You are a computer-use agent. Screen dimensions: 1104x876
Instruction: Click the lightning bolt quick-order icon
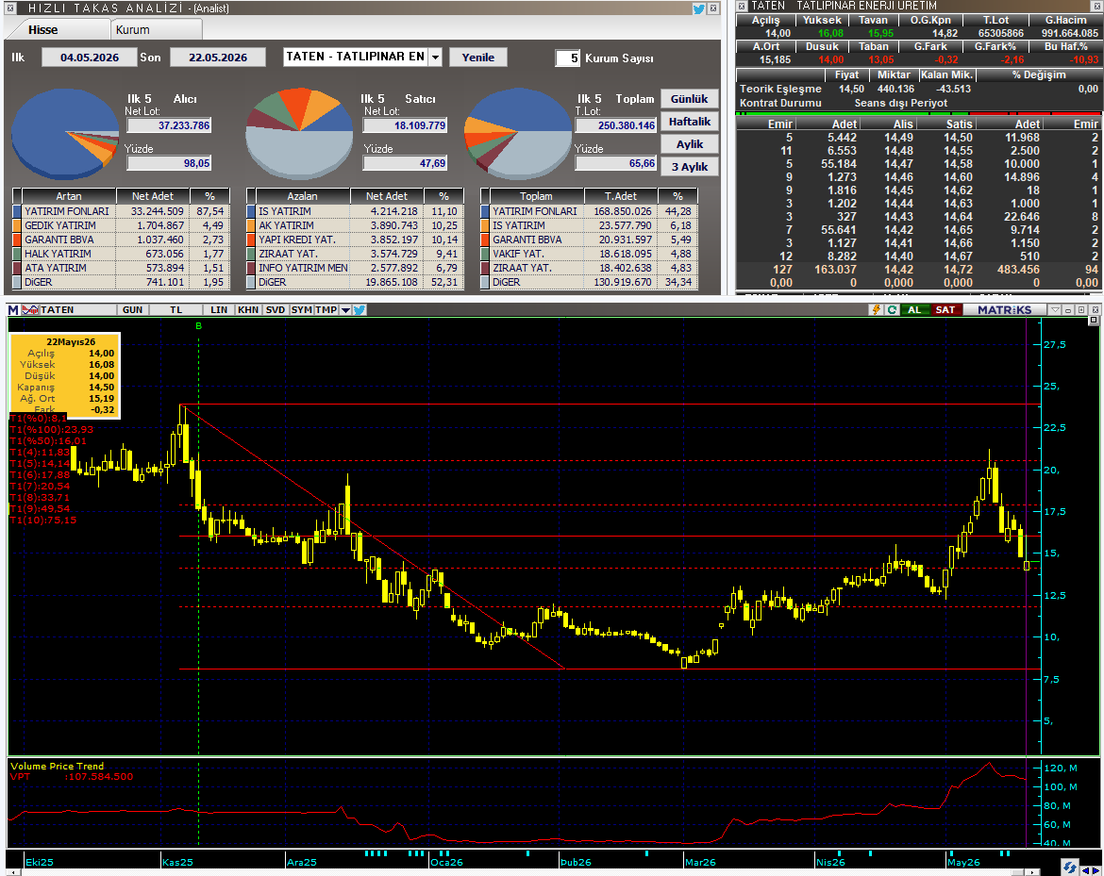877,310
